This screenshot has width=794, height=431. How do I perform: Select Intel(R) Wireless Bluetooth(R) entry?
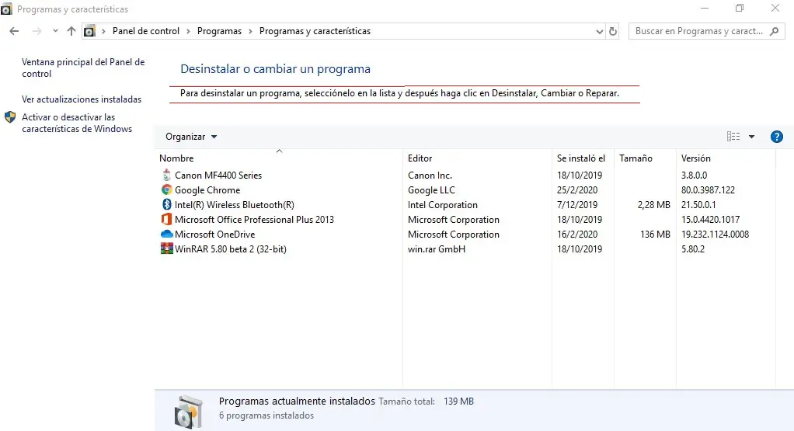tap(235, 204)
